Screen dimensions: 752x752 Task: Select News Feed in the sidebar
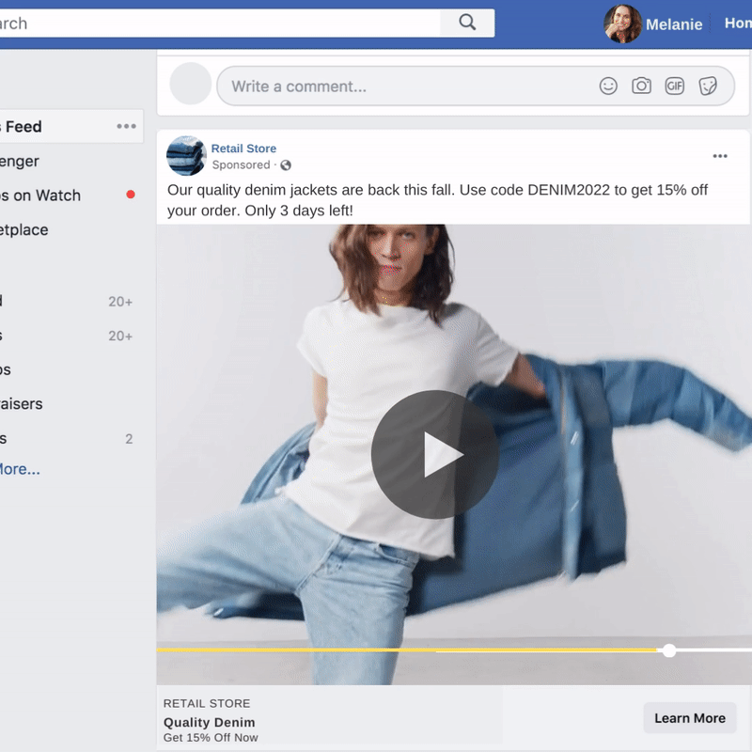pos(71,126)
